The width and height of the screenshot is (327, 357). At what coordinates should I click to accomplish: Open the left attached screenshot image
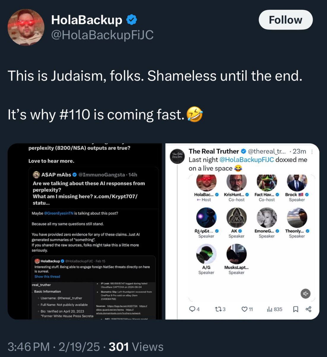(85, 231)
